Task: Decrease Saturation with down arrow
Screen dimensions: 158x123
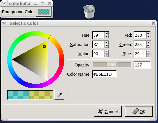Action: point(107,46)
